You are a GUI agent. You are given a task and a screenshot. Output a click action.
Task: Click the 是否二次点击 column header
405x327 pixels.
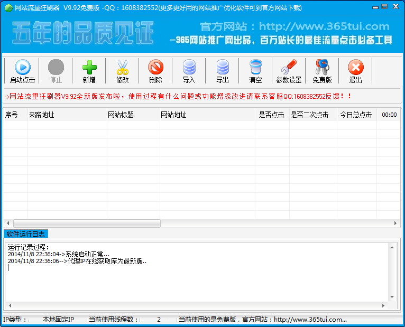[313, 115]
